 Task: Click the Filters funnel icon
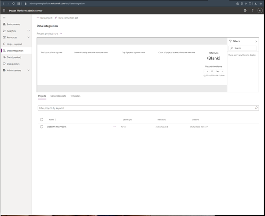point(230,41)
